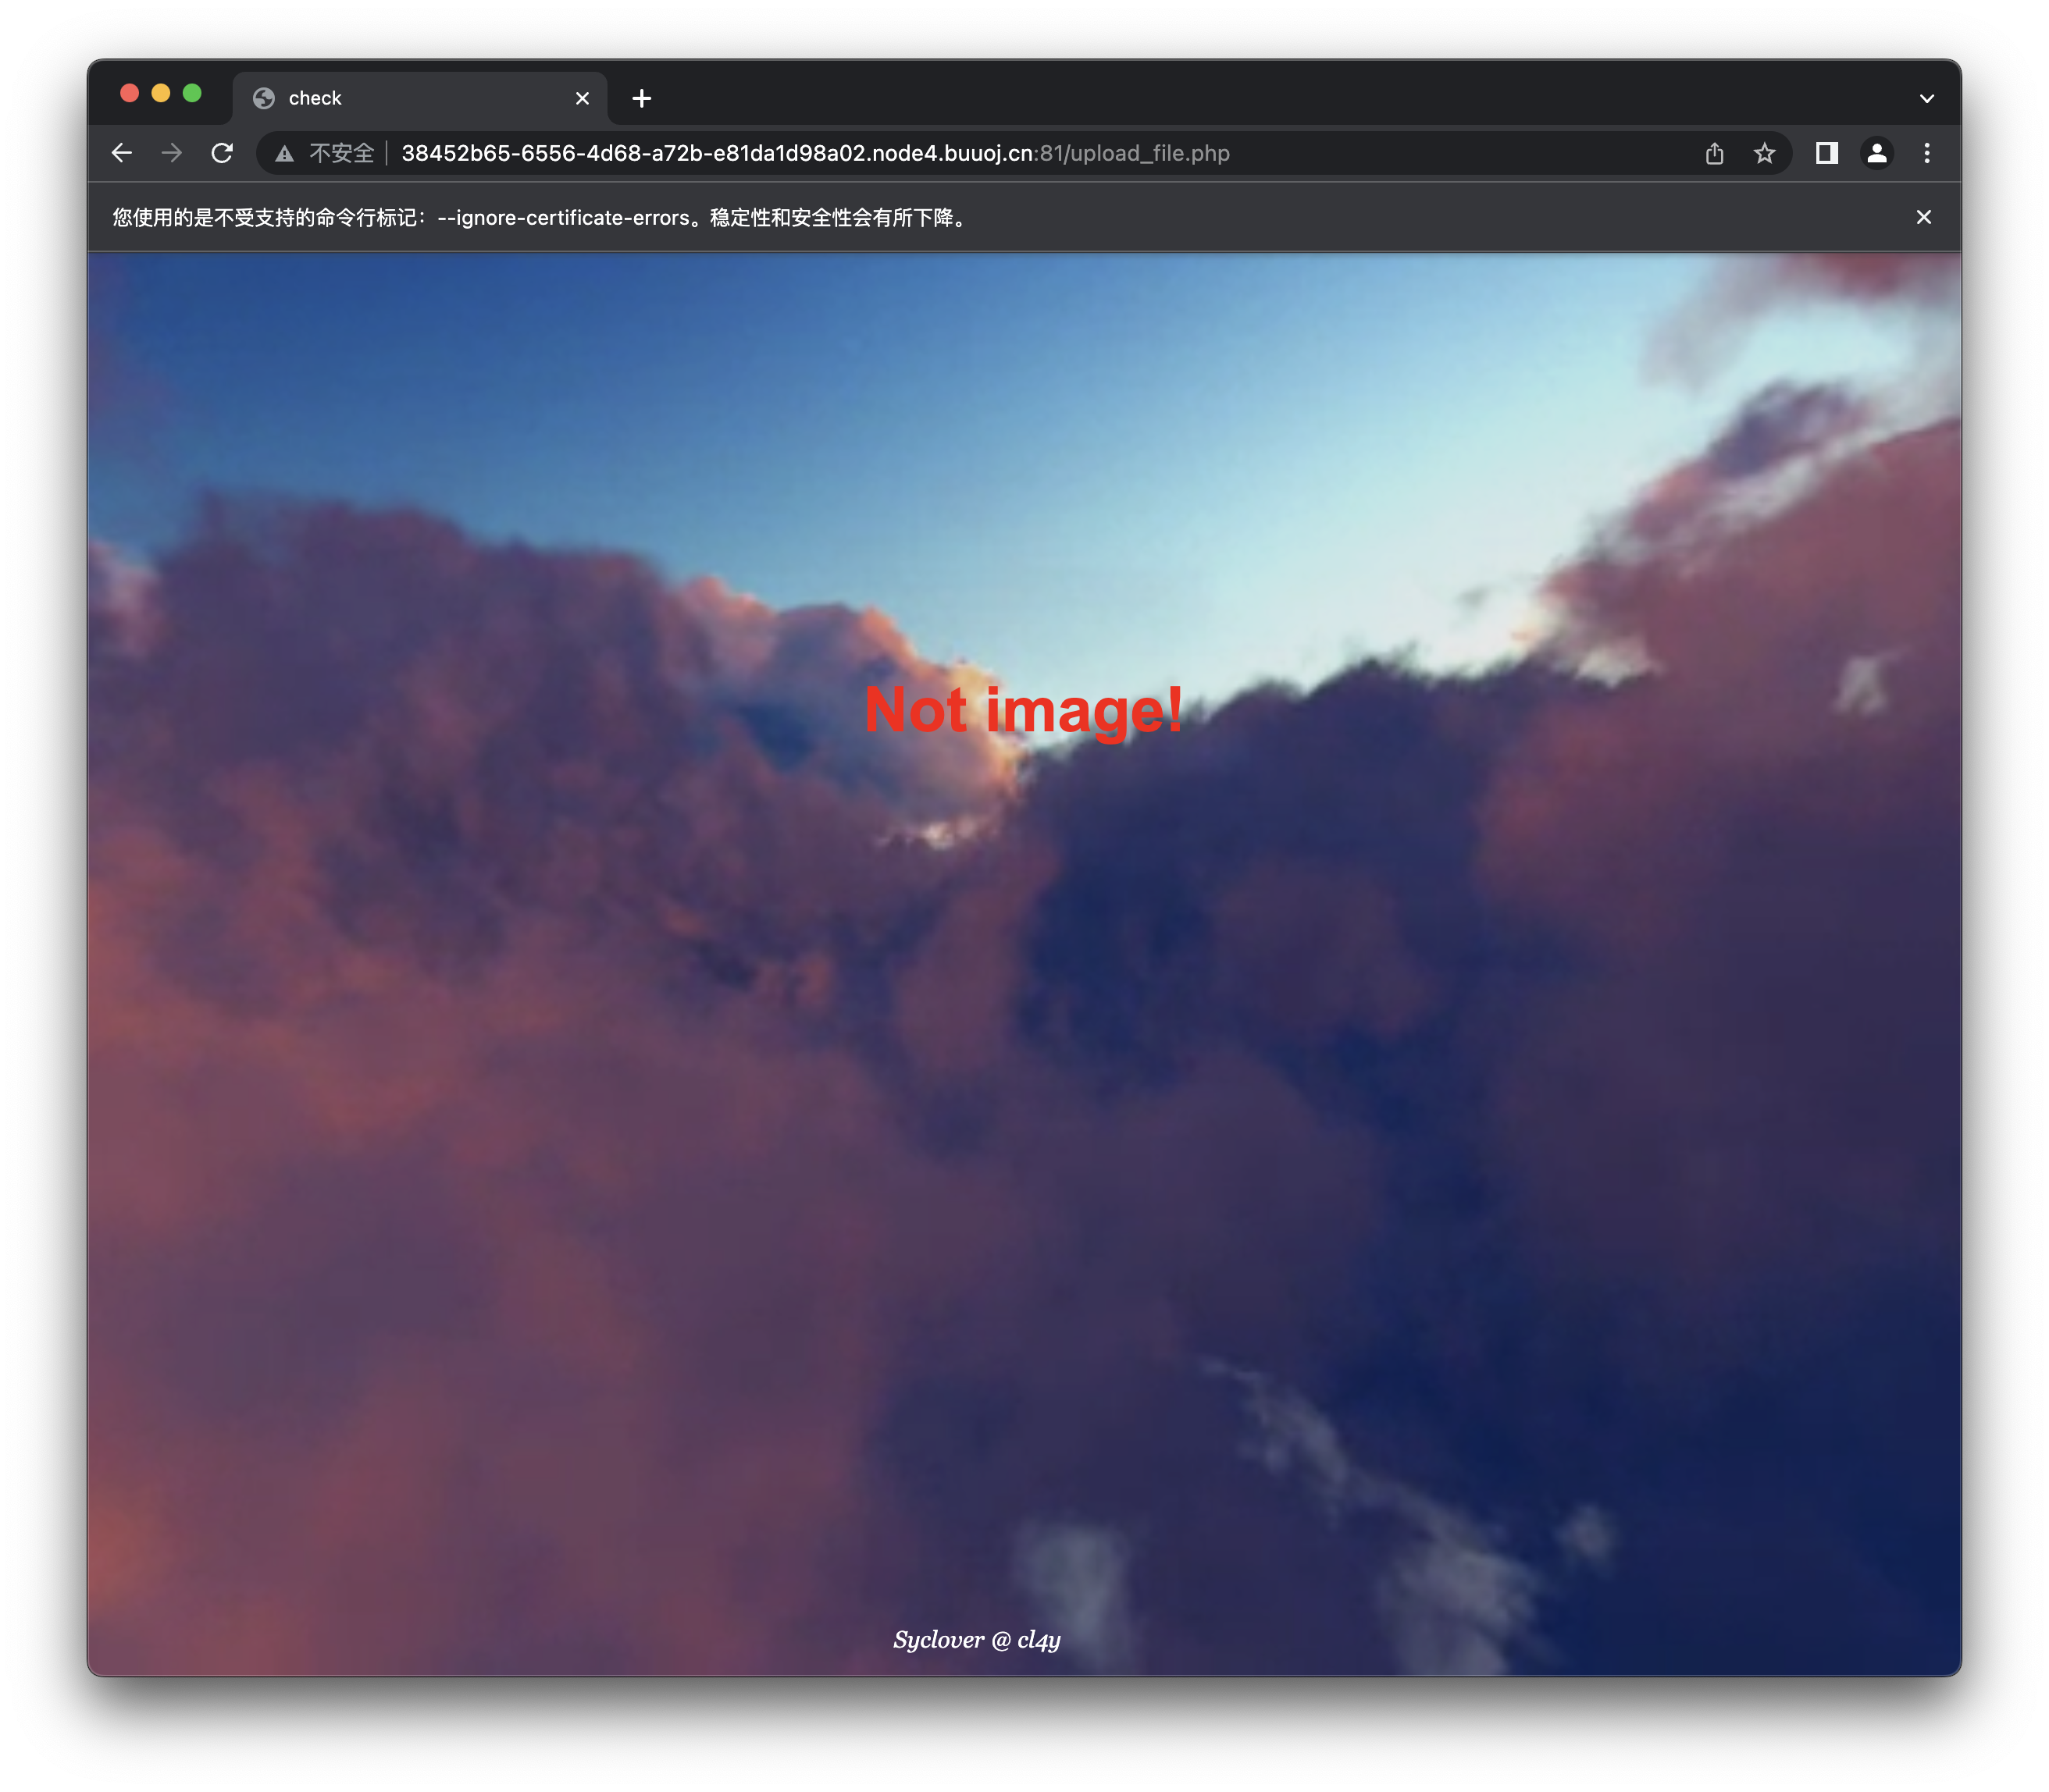
Task: Click the 'Not image!' red text
Action: pyautogui.click(x=1024, y=711)
